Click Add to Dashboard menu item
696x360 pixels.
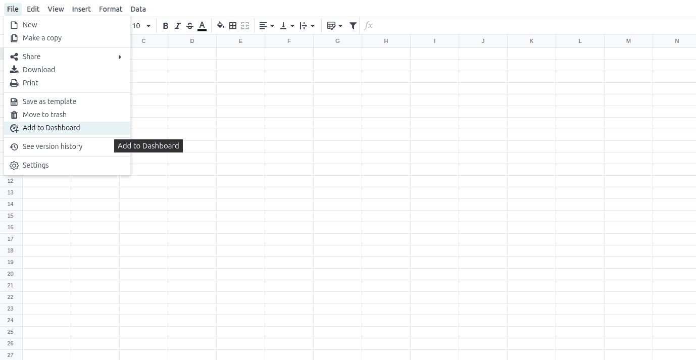67,128
